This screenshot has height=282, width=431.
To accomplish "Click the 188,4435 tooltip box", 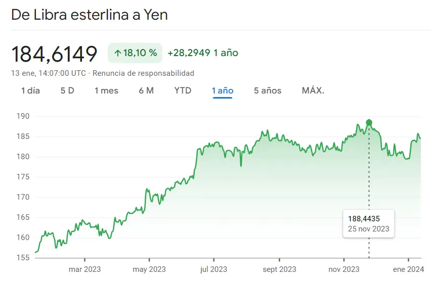I will pos(369,223).
